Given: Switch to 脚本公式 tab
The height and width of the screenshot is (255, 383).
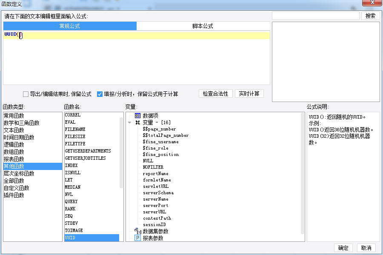Looking at the screenshot, I should coord(203,26).
